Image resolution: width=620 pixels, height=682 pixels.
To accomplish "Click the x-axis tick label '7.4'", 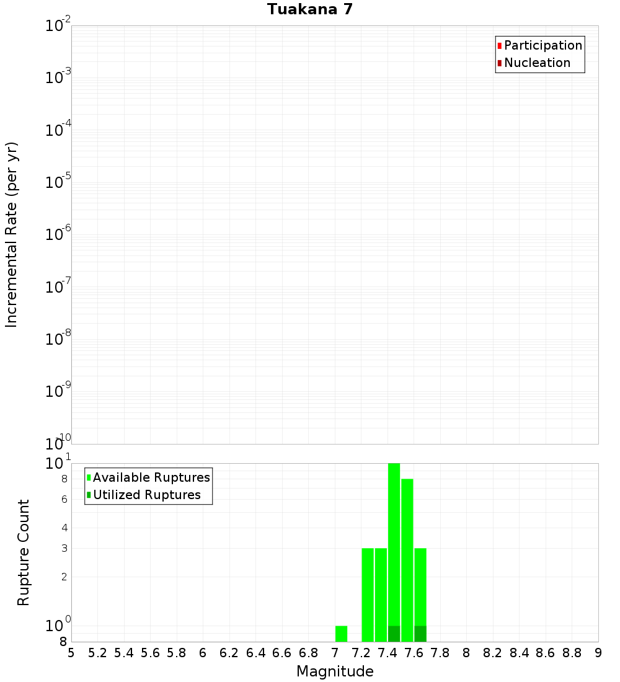I will 387,653.
